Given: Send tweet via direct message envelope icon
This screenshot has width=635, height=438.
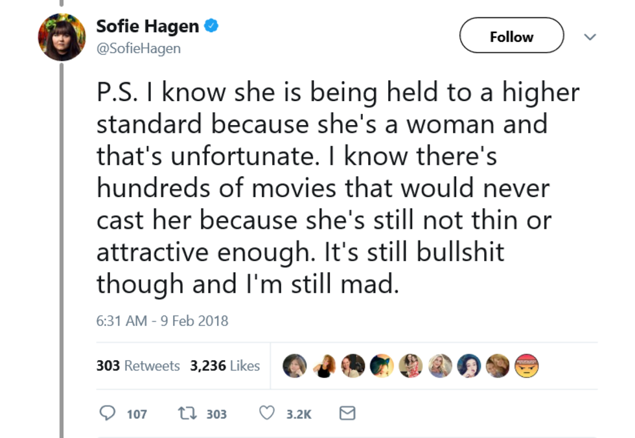Looking at the screenshot, I should tap(347, 413).
